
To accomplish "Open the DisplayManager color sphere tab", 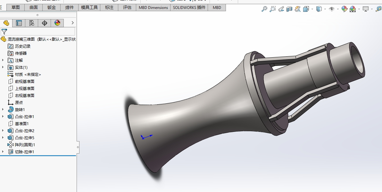I will point(57,23).
